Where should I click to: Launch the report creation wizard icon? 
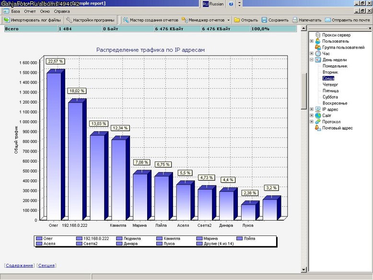126,20
